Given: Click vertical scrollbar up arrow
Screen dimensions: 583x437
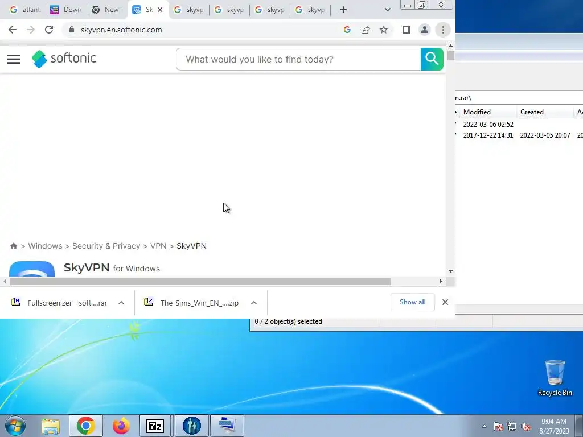Looking at the screenshot, I should coord(450,46).
